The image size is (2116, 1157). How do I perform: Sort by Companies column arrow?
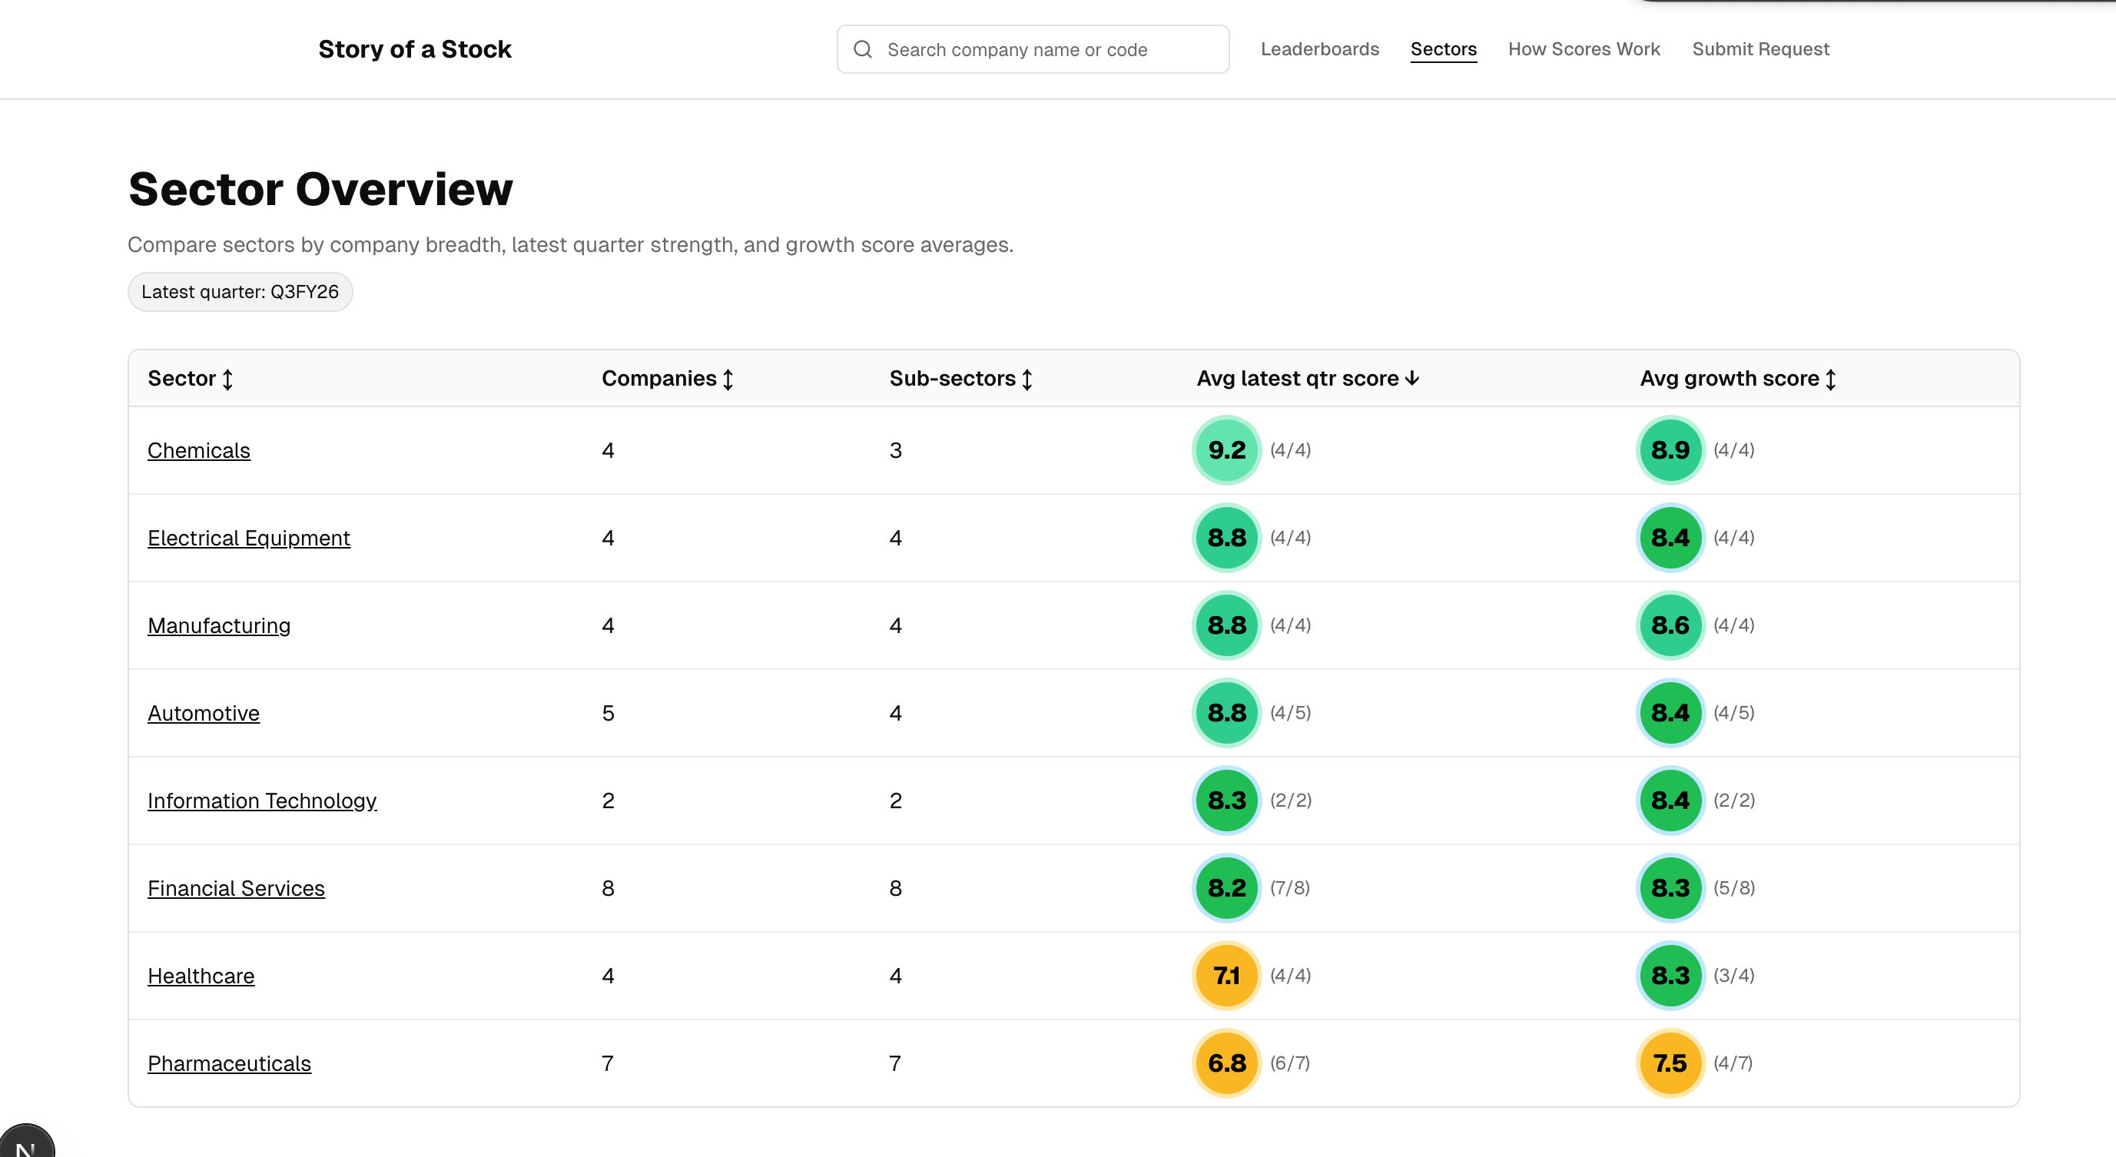pyautogui.click(x=728, y=379)
